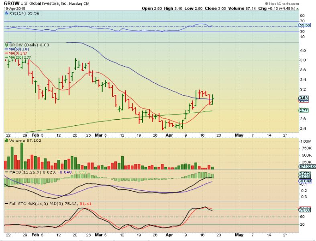The height and width of the screenshot is (241, 316).
Task: Click the MA(200) 2.77 legend entry
Action: pyautogui.click(x=18, y=57)
